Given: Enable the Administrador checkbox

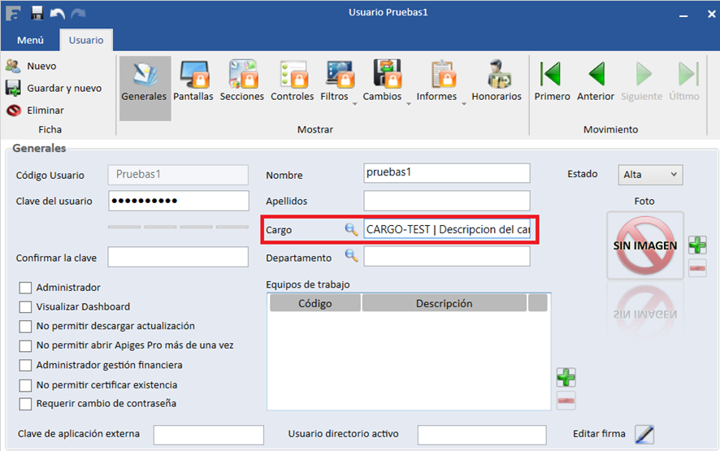Looking at the screenshot, I should click(25, 288).
